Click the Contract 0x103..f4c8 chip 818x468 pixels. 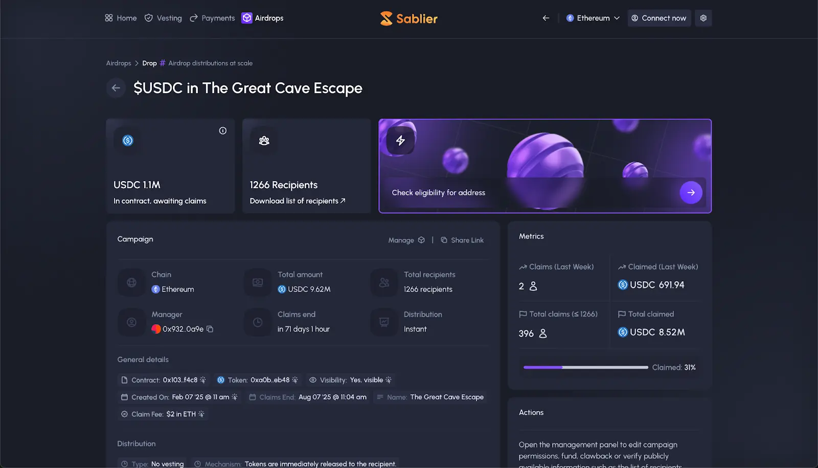tap(164, 380)
